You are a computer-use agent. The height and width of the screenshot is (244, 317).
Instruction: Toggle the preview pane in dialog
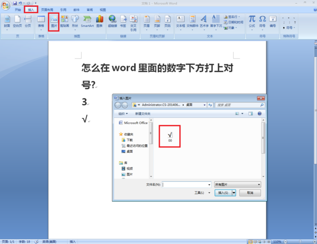(250, 114)
